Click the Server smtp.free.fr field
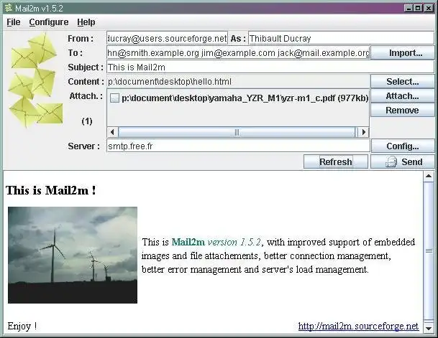Image resolution: width=438 pixels, height=338 pixels. pyautogui.click(x=238, y=146)
